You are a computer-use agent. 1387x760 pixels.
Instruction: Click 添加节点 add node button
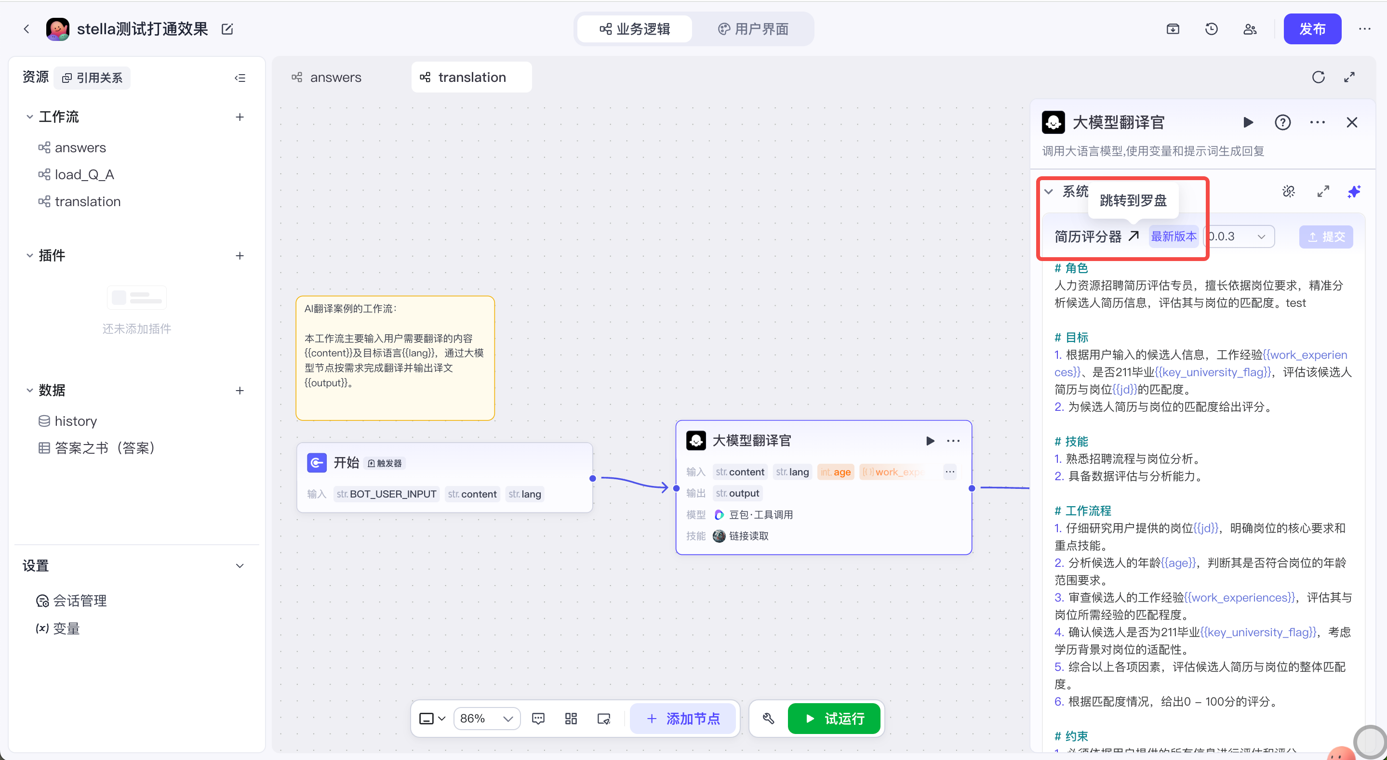pos(683,719)
